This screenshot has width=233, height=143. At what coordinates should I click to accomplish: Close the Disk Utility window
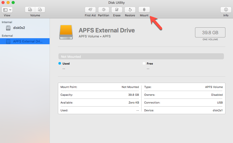3,3
